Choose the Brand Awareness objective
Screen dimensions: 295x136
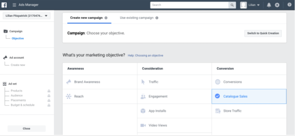pyautogui.click(x=87, y=82)
